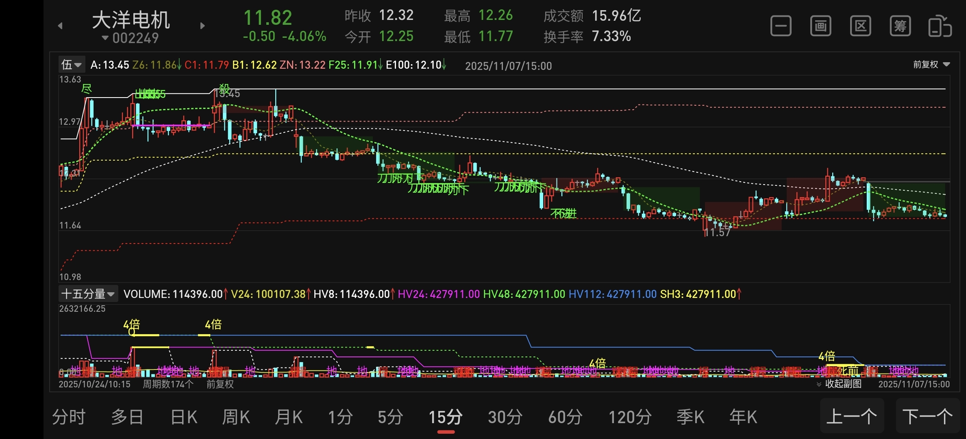
Task: Select the 5分 period tab
Action: click(390, 417)
